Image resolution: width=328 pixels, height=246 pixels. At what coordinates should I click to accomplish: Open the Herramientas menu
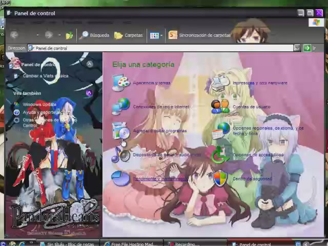[x=100, y=22]
